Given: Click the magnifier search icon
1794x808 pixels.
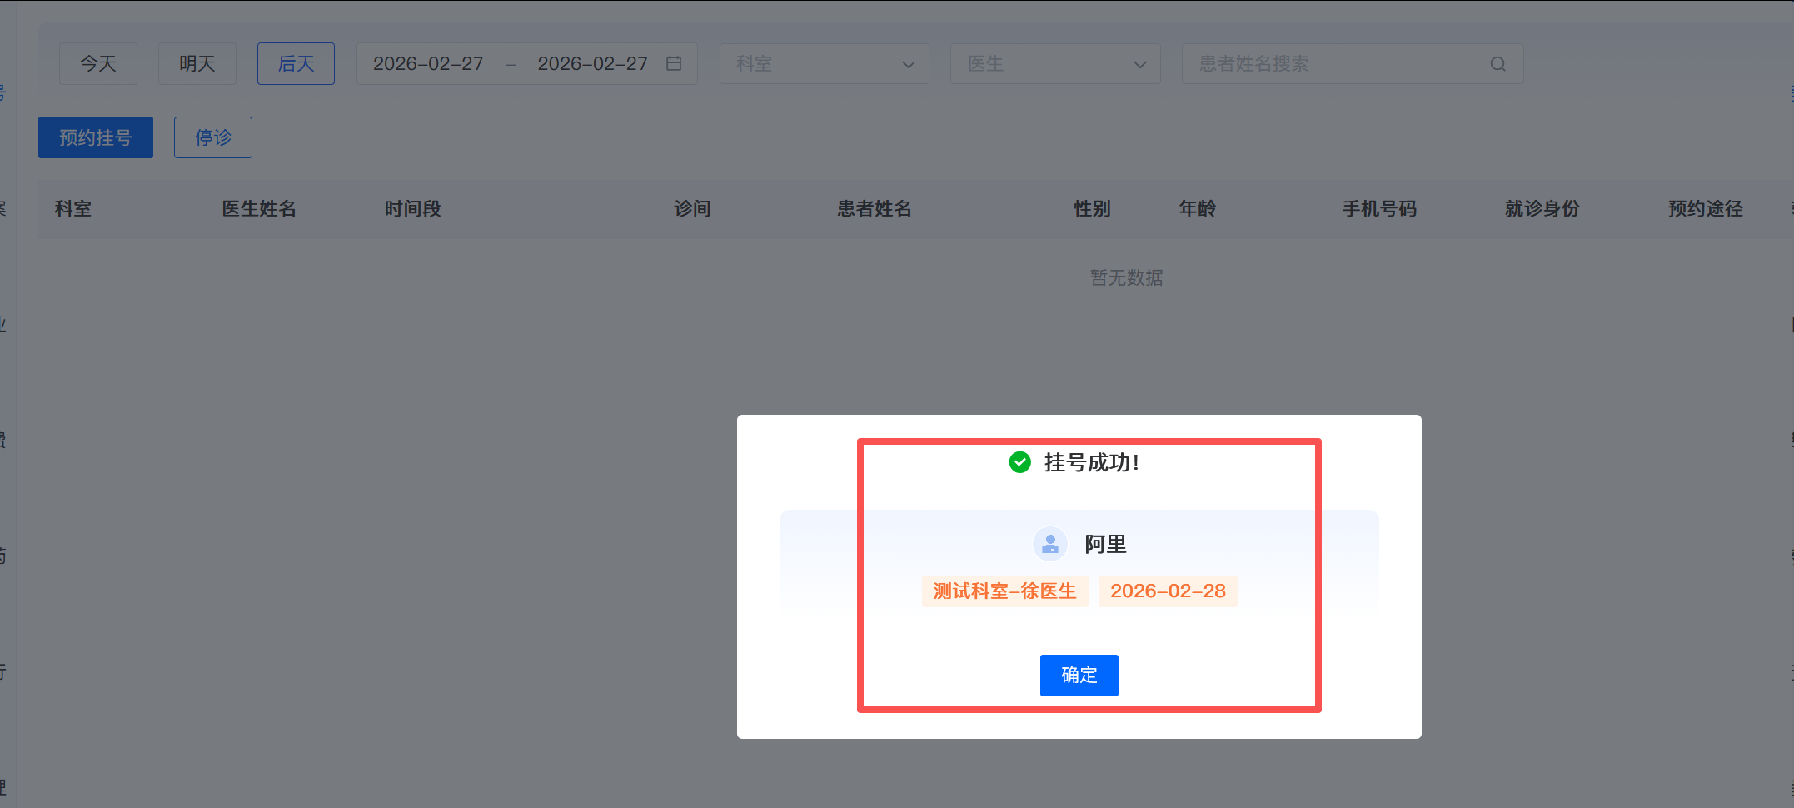Looking at the screenshot, I should point(1497,64).
